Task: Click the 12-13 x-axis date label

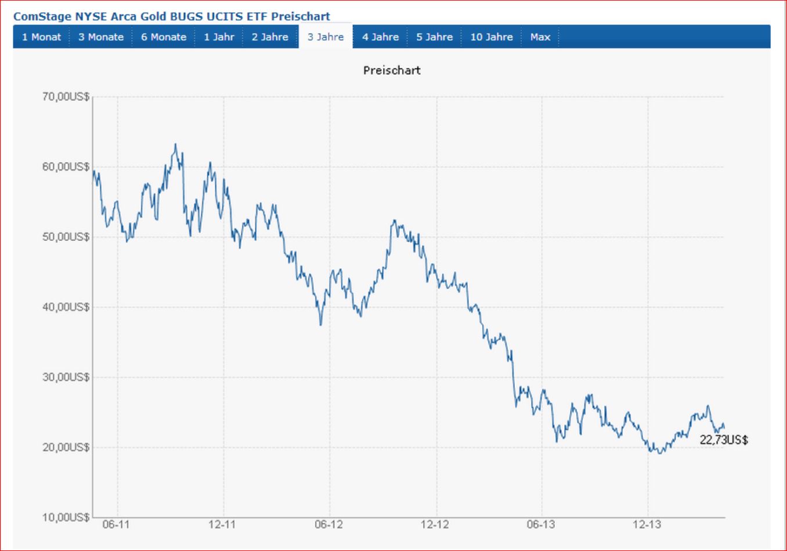Action: point(647,524)
